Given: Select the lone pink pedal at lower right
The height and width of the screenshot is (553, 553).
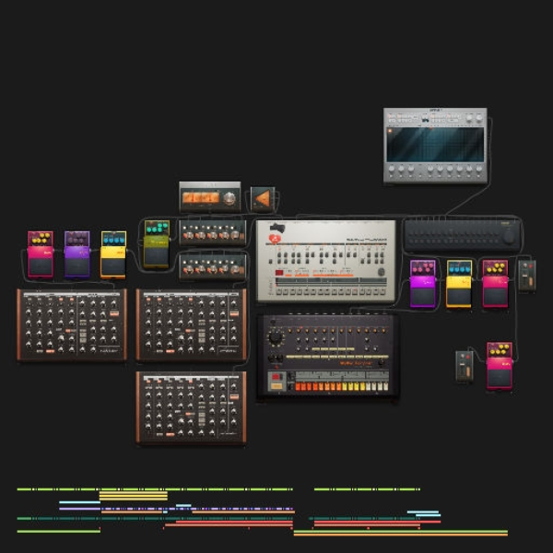Looking at the screenshot, I should pyautogui.click(x=500, y=366).
